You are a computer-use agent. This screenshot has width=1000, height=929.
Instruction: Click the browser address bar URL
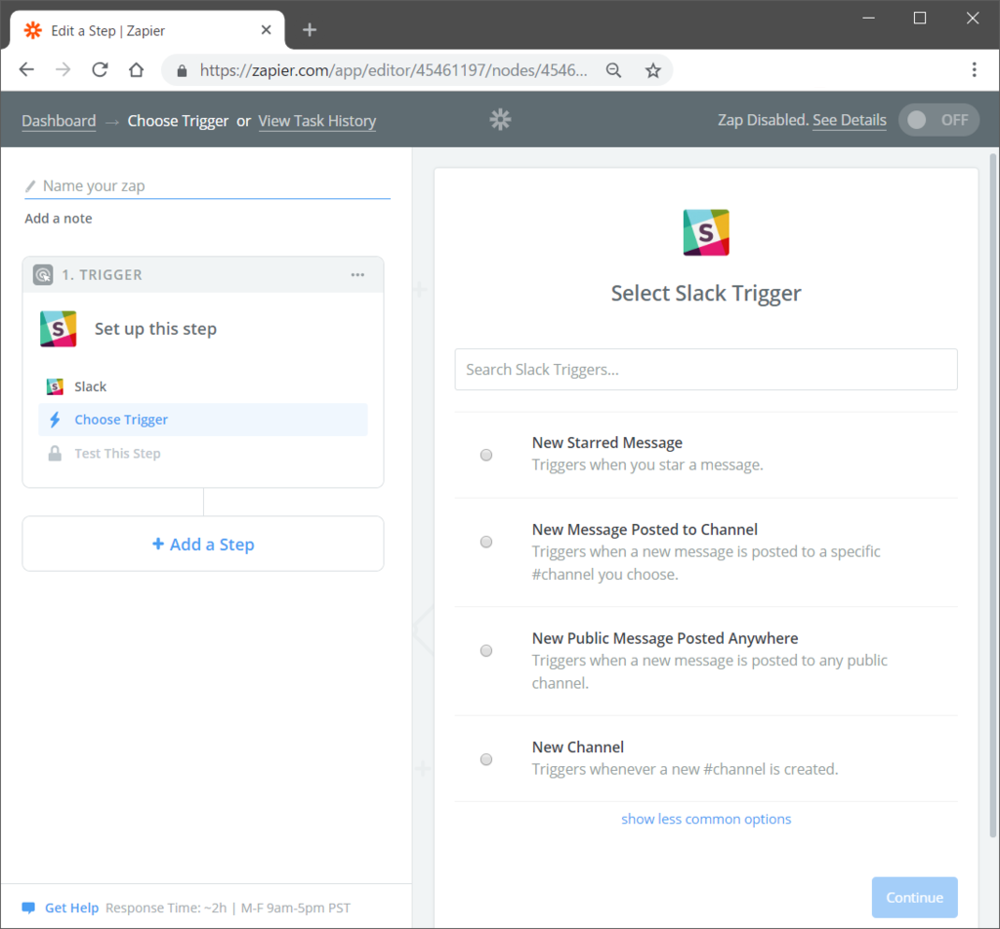(393, 70)
